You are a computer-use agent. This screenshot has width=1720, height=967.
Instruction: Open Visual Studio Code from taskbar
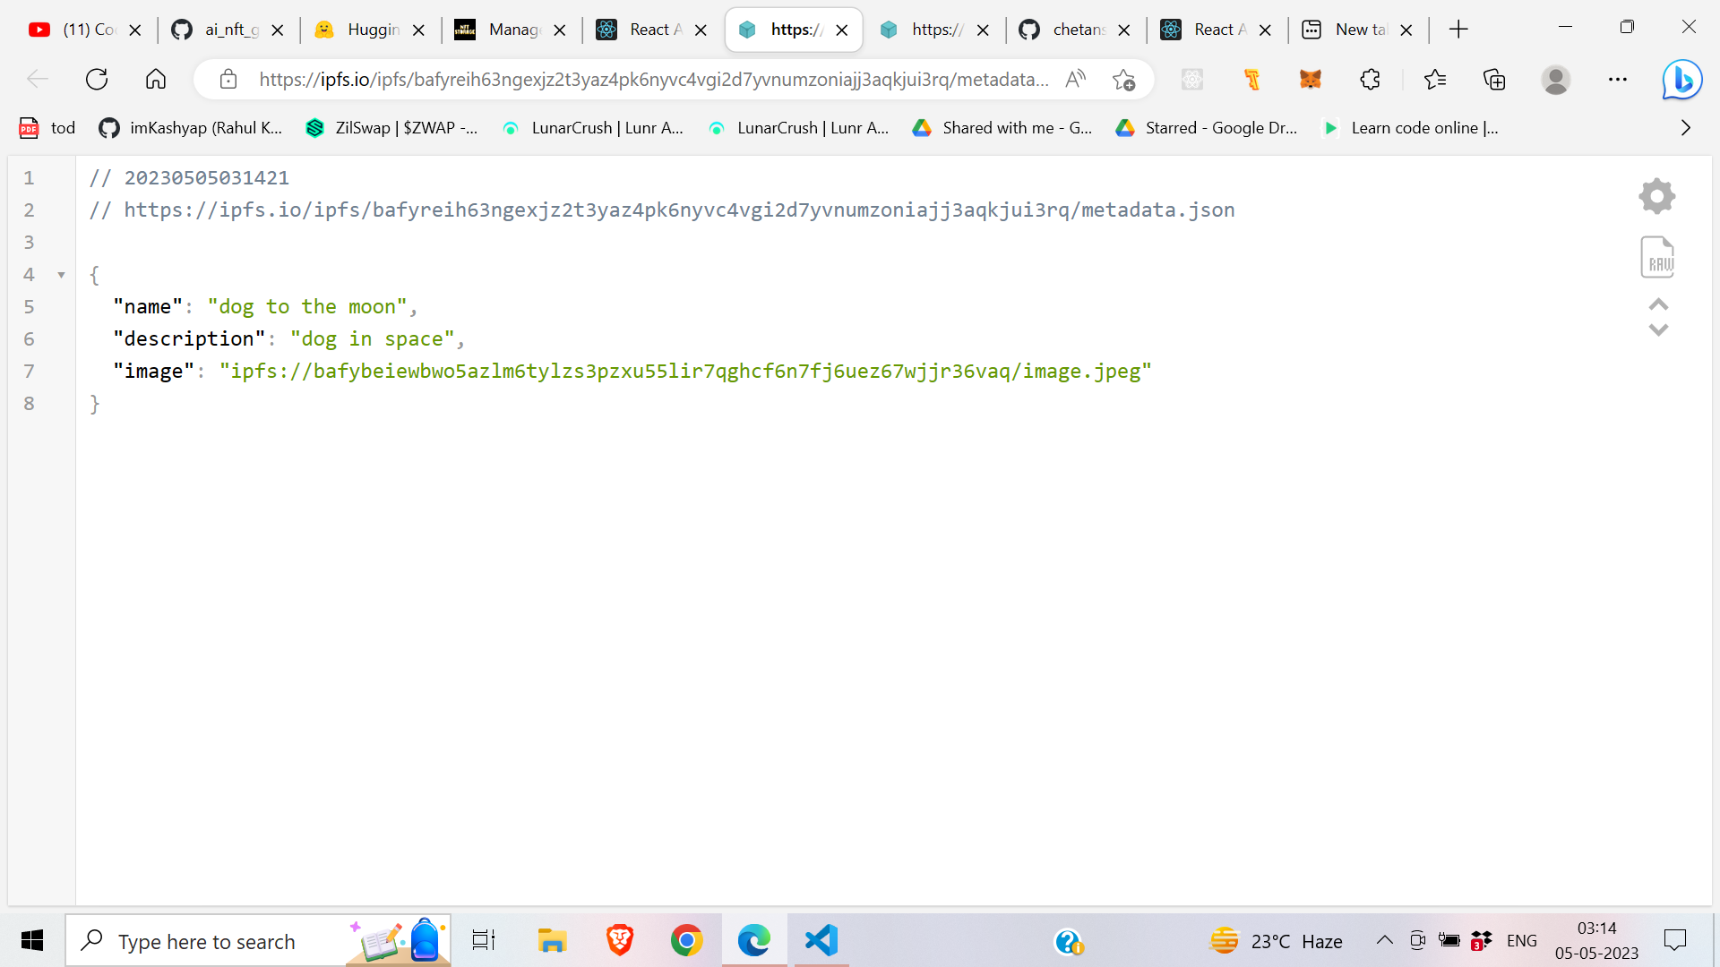(821, 940)
